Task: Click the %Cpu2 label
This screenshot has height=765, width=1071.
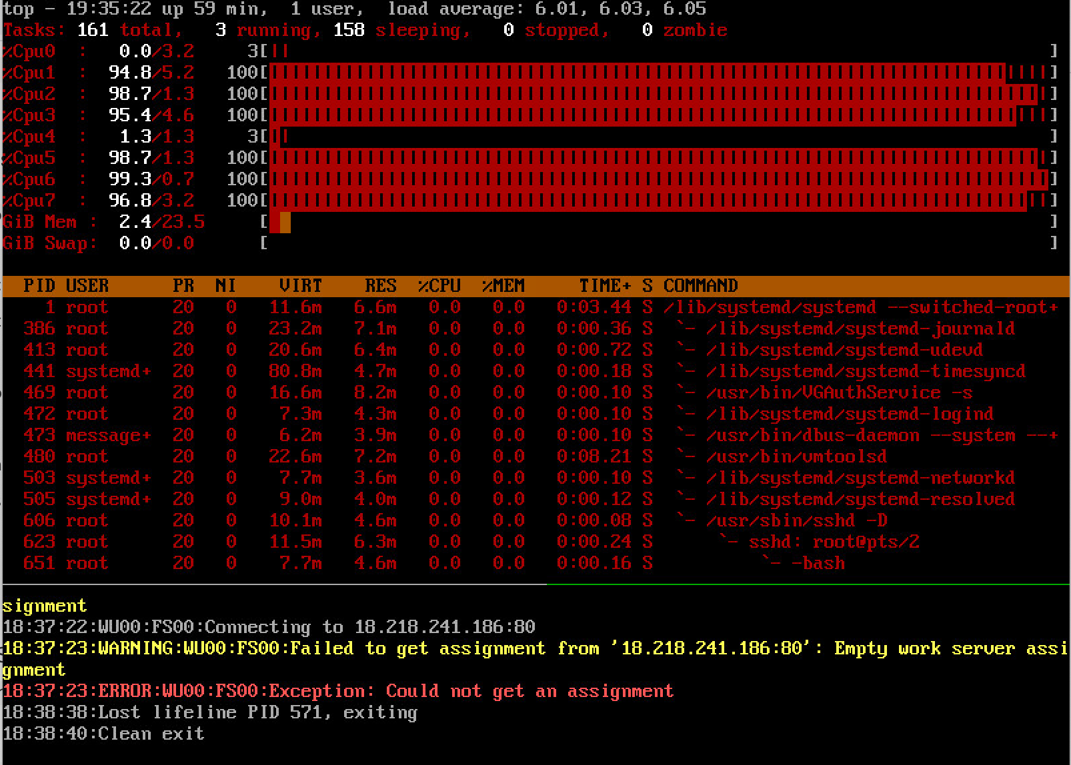Action: coord(29,94)
